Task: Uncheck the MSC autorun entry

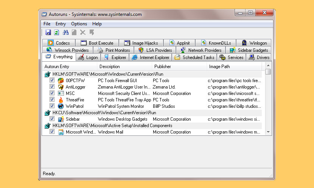Action: [x=52, y=93]
